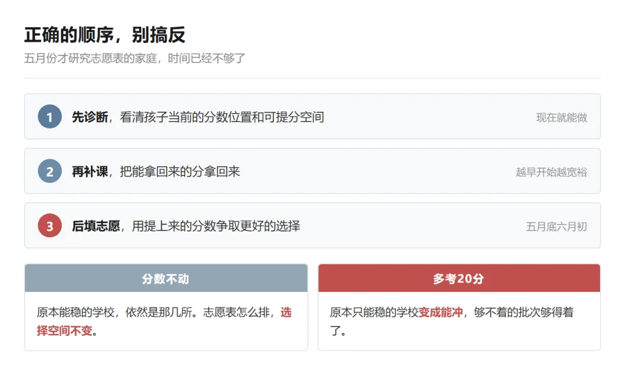
Task: Click the blue step 1 number badge
Action: click(50, 116)
